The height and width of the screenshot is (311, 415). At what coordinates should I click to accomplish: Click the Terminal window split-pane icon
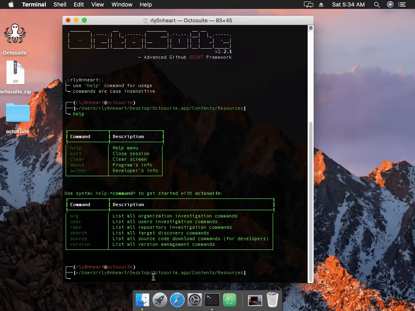coord(311,28)
